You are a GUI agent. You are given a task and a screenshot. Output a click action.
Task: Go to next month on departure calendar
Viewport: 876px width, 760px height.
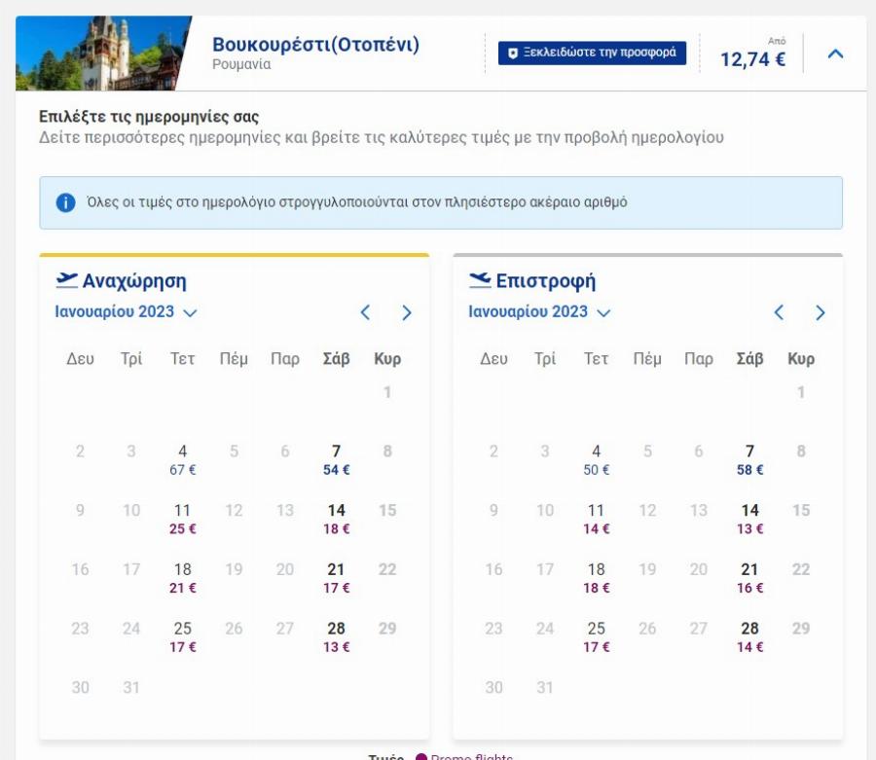[x=407, y=312]
